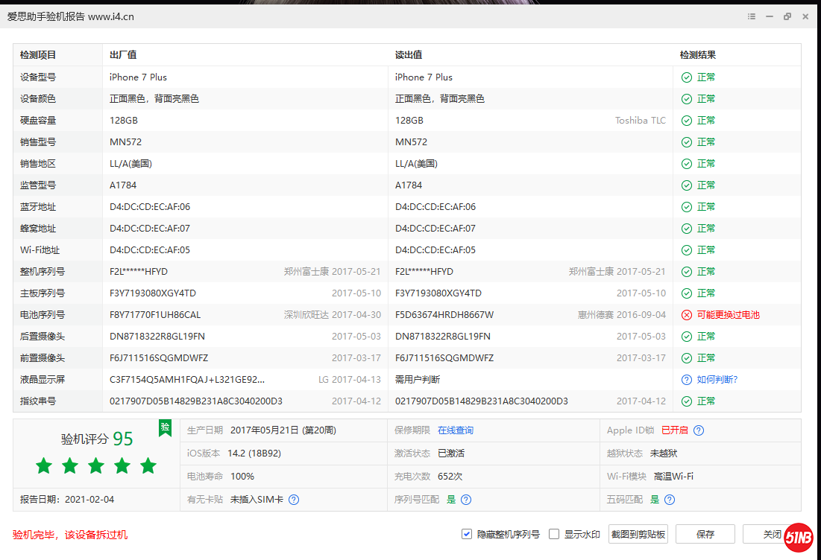Click the 检测结果 column header
The width and height of the screenshot is (821, 560).
[x=698, y=55]
